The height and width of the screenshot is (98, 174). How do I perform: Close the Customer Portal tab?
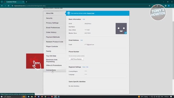coord(23,2)
